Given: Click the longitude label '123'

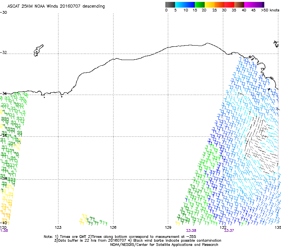Looking at the screenshot, I should click(58, 228).
